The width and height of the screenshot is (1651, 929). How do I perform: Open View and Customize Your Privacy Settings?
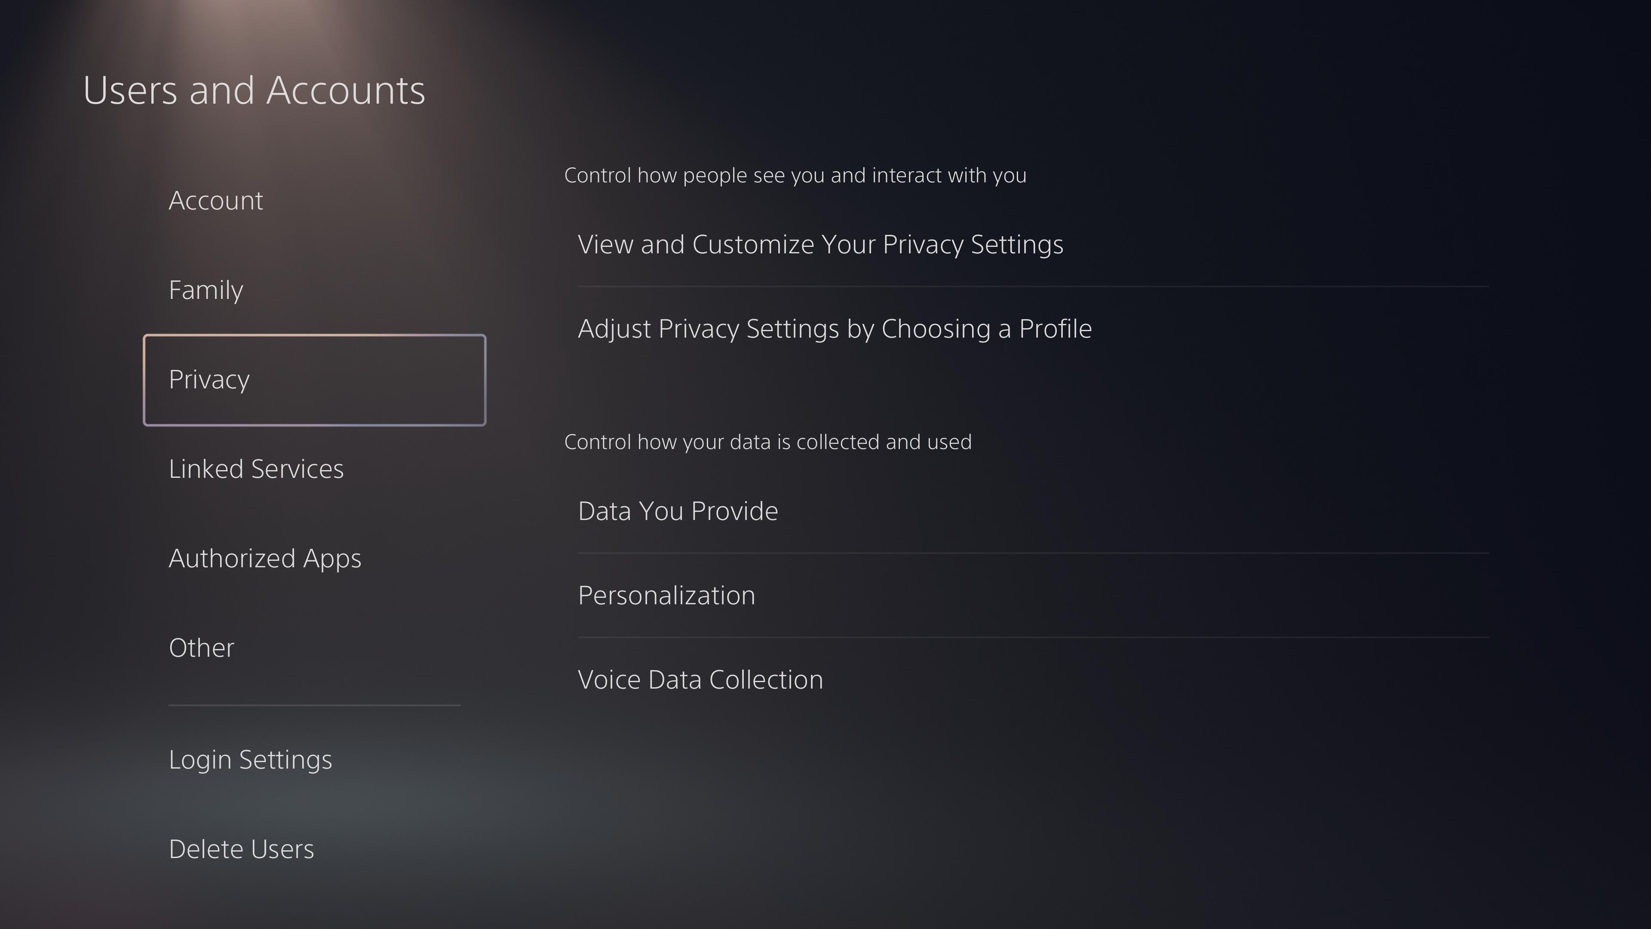(820, 244)
